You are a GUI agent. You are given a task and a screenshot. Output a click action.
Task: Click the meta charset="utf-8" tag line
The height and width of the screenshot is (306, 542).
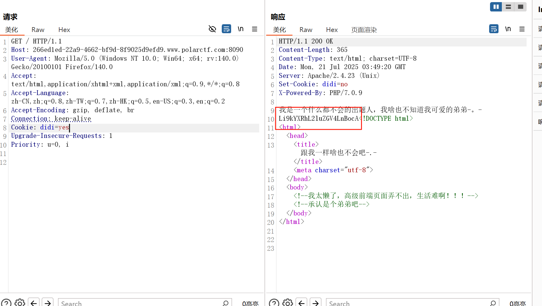(333, 170)
